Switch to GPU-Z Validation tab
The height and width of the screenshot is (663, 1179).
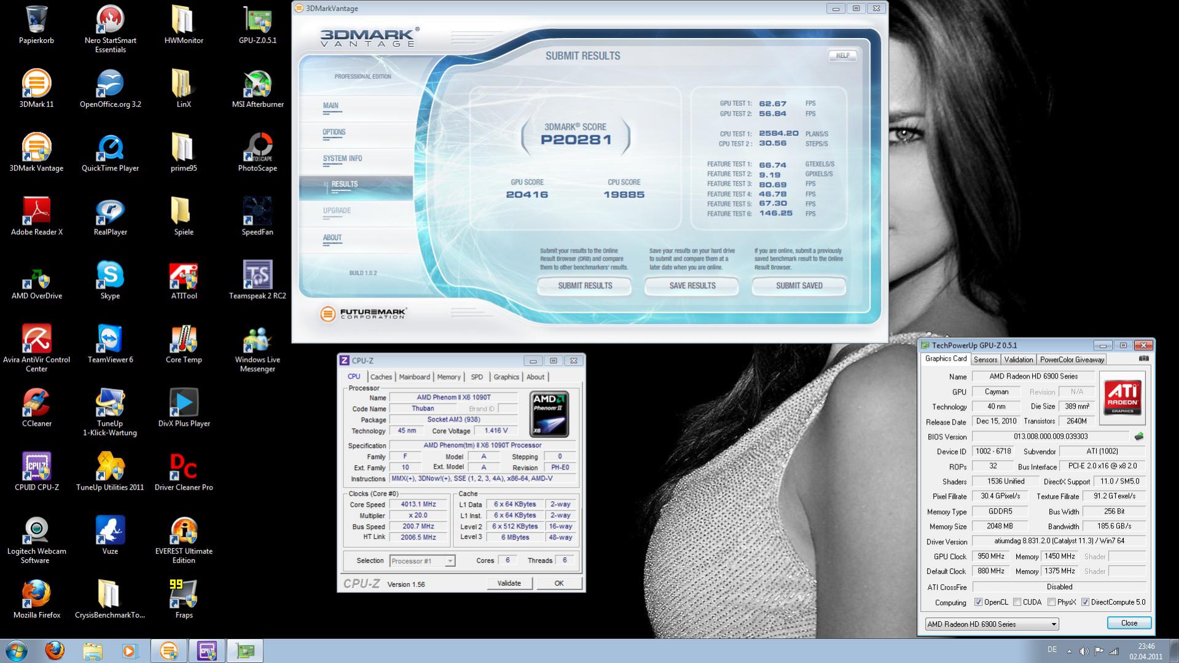tap(1019, 359)
